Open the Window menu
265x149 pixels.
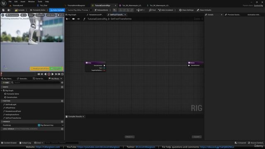[x=31, y=2]
